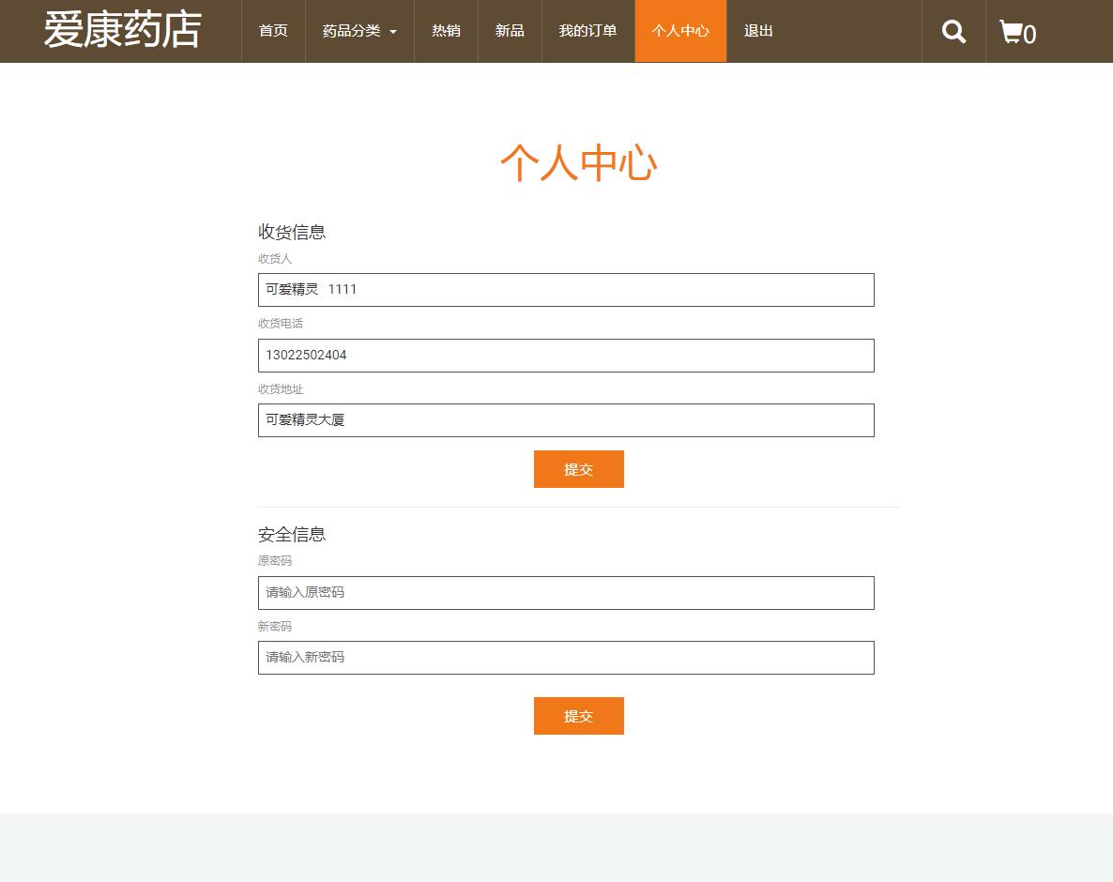1113x882 pixels.
Task: Focus the 请输入原密码 password field
Action: click(566, 592)
